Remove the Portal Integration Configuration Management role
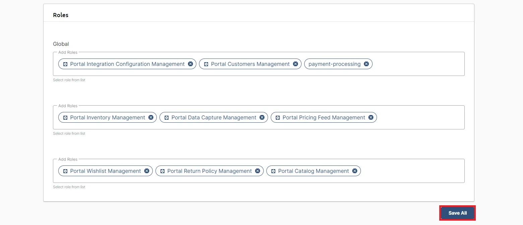This screenshot has width=523, height=225. click(x=190, y=64)
